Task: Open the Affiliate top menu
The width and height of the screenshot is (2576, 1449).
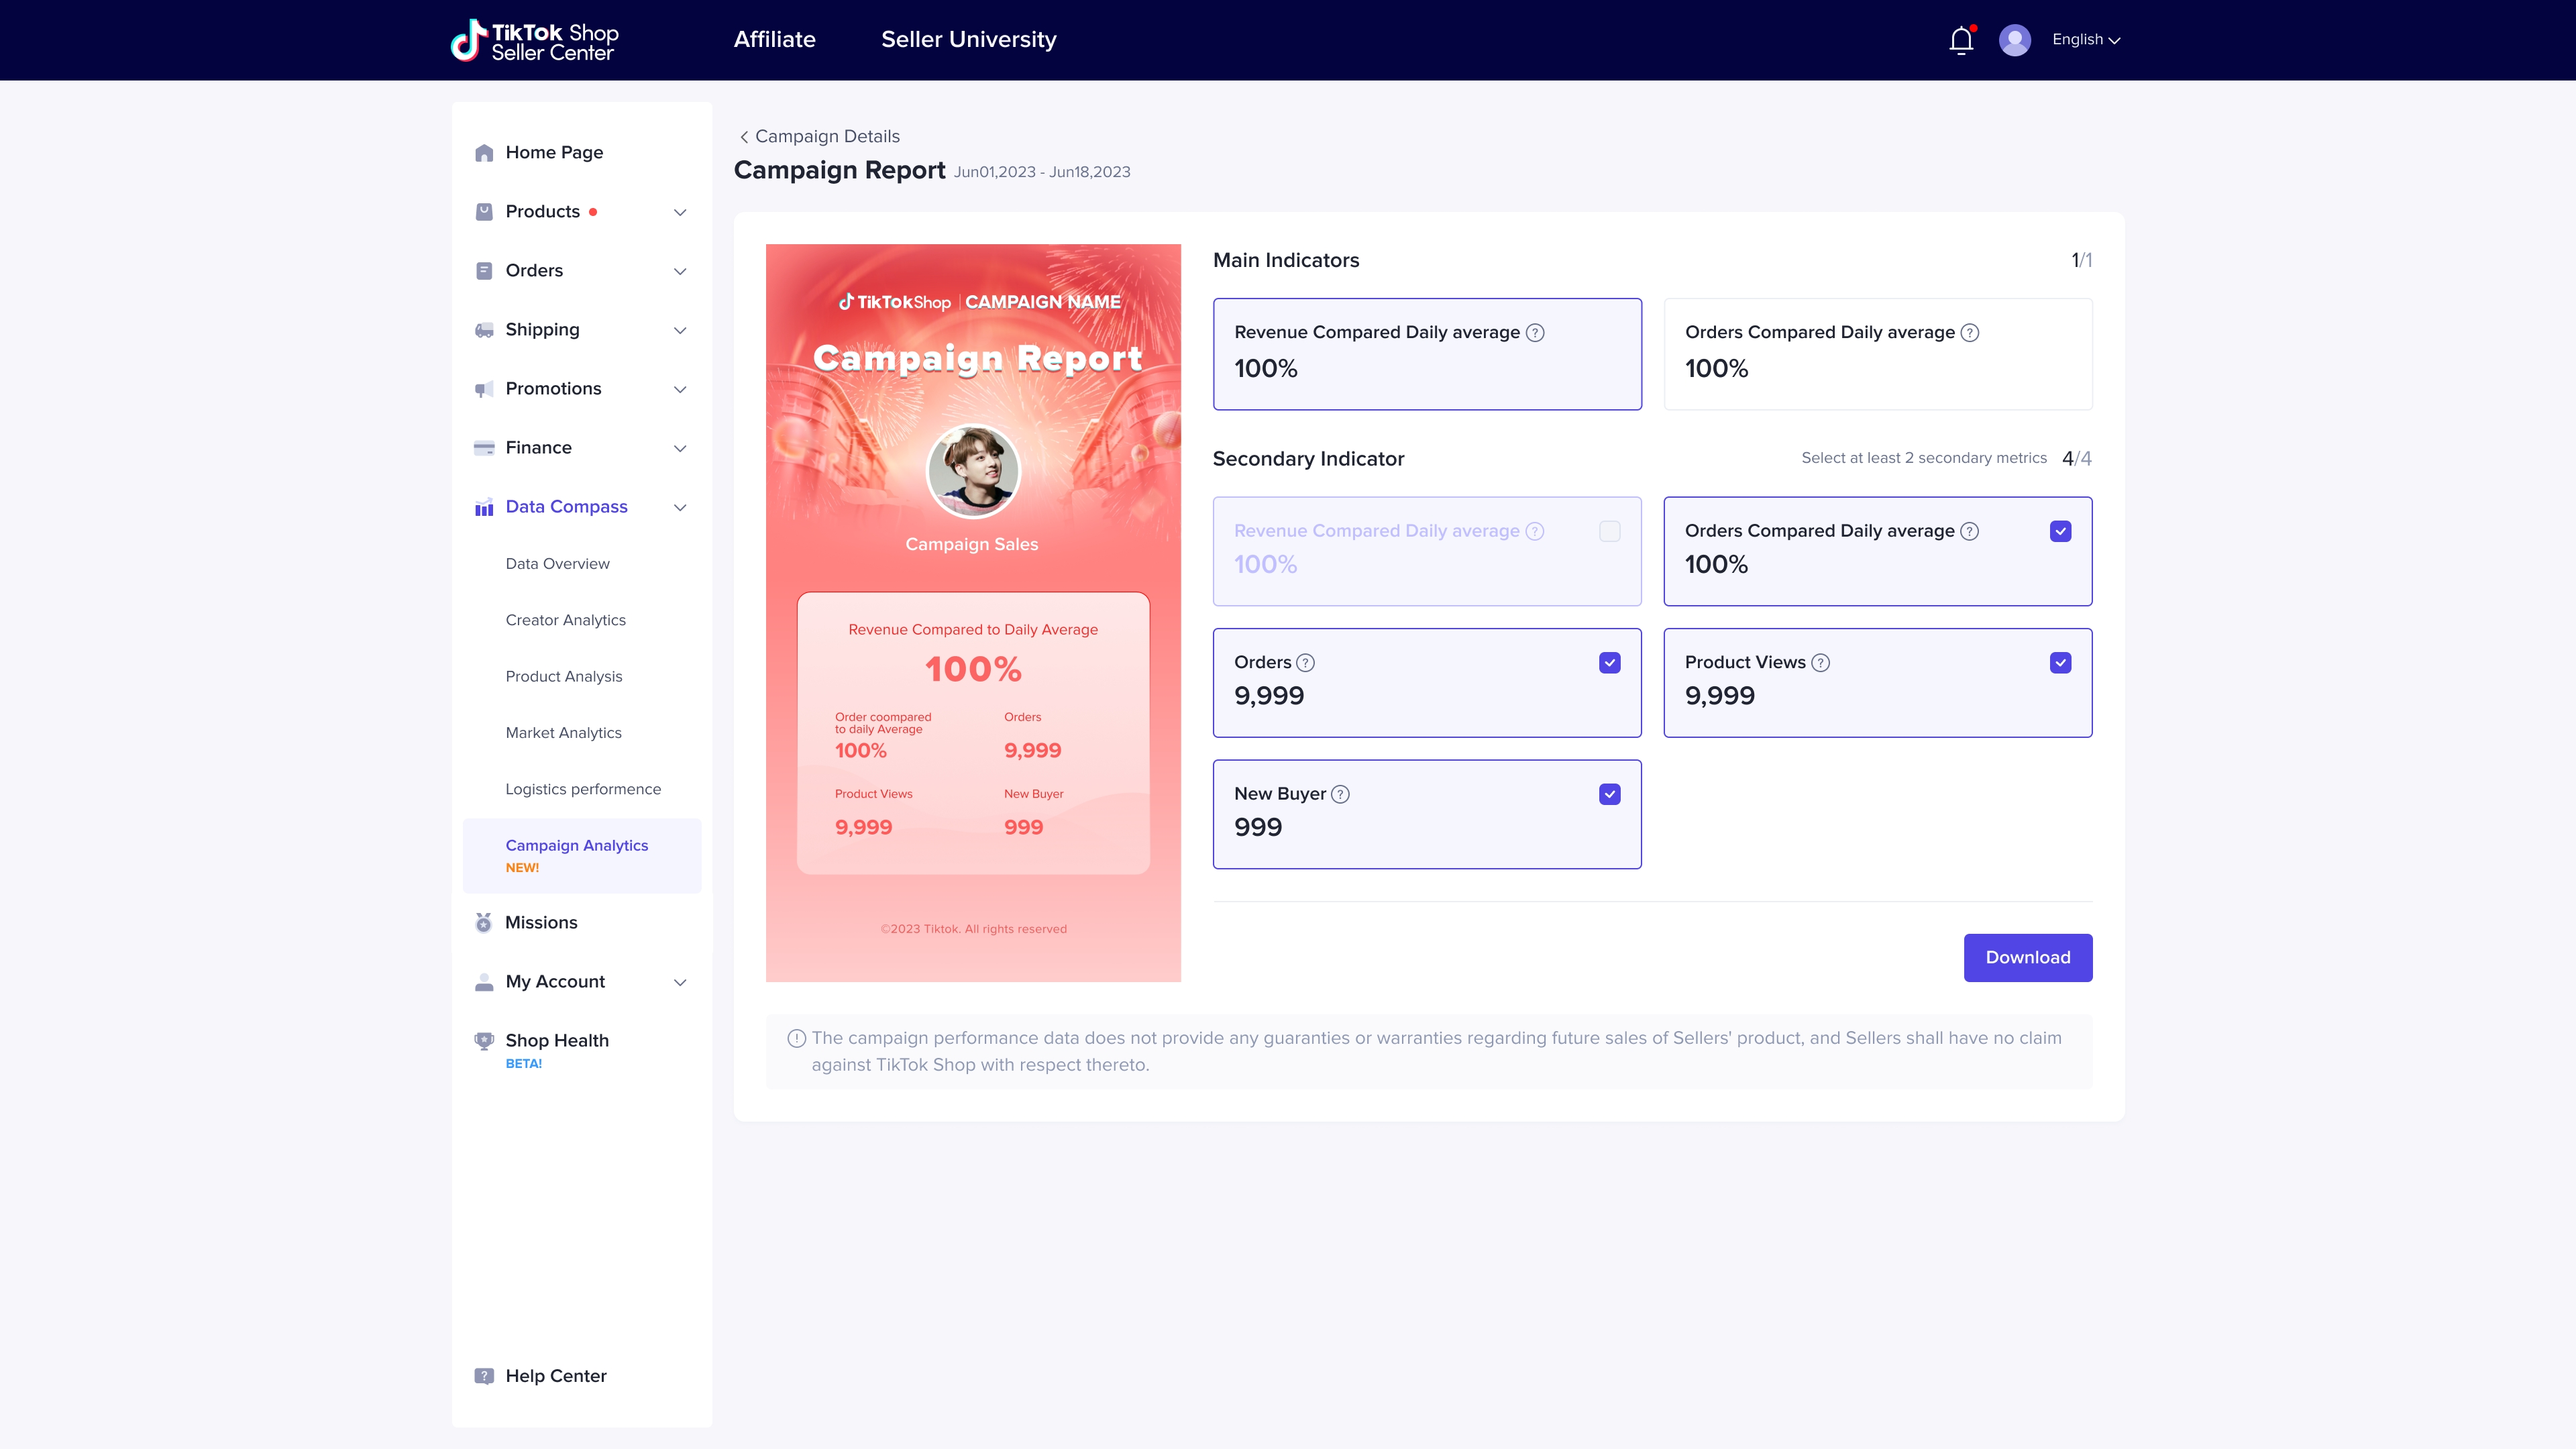Action: click(774, 40)
